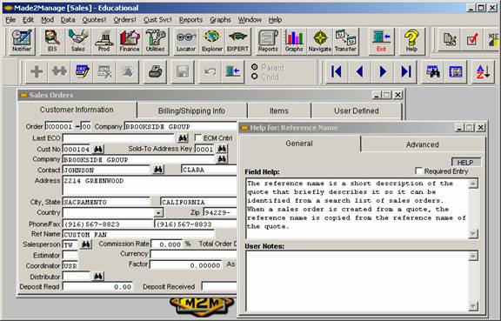This screenshot has width=501, height=321.
Task: Click the Navigate compass icon
Action: tap(320, 41)
